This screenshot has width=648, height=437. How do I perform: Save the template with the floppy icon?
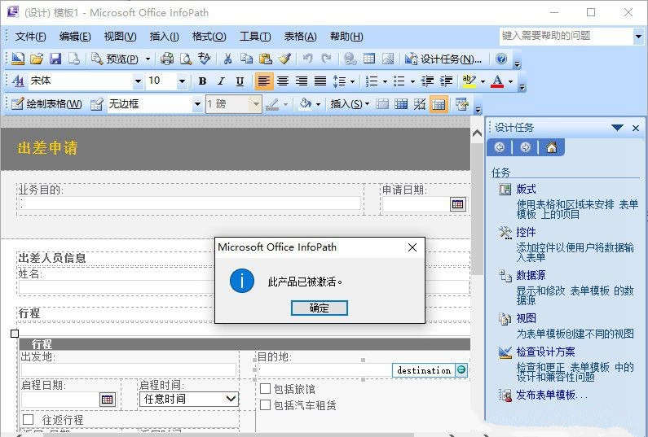(55, 59)
